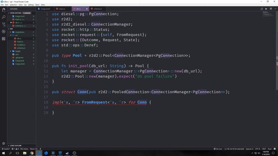
Task: Open the Extensions view in activity bar
Action: coord(3,39)
